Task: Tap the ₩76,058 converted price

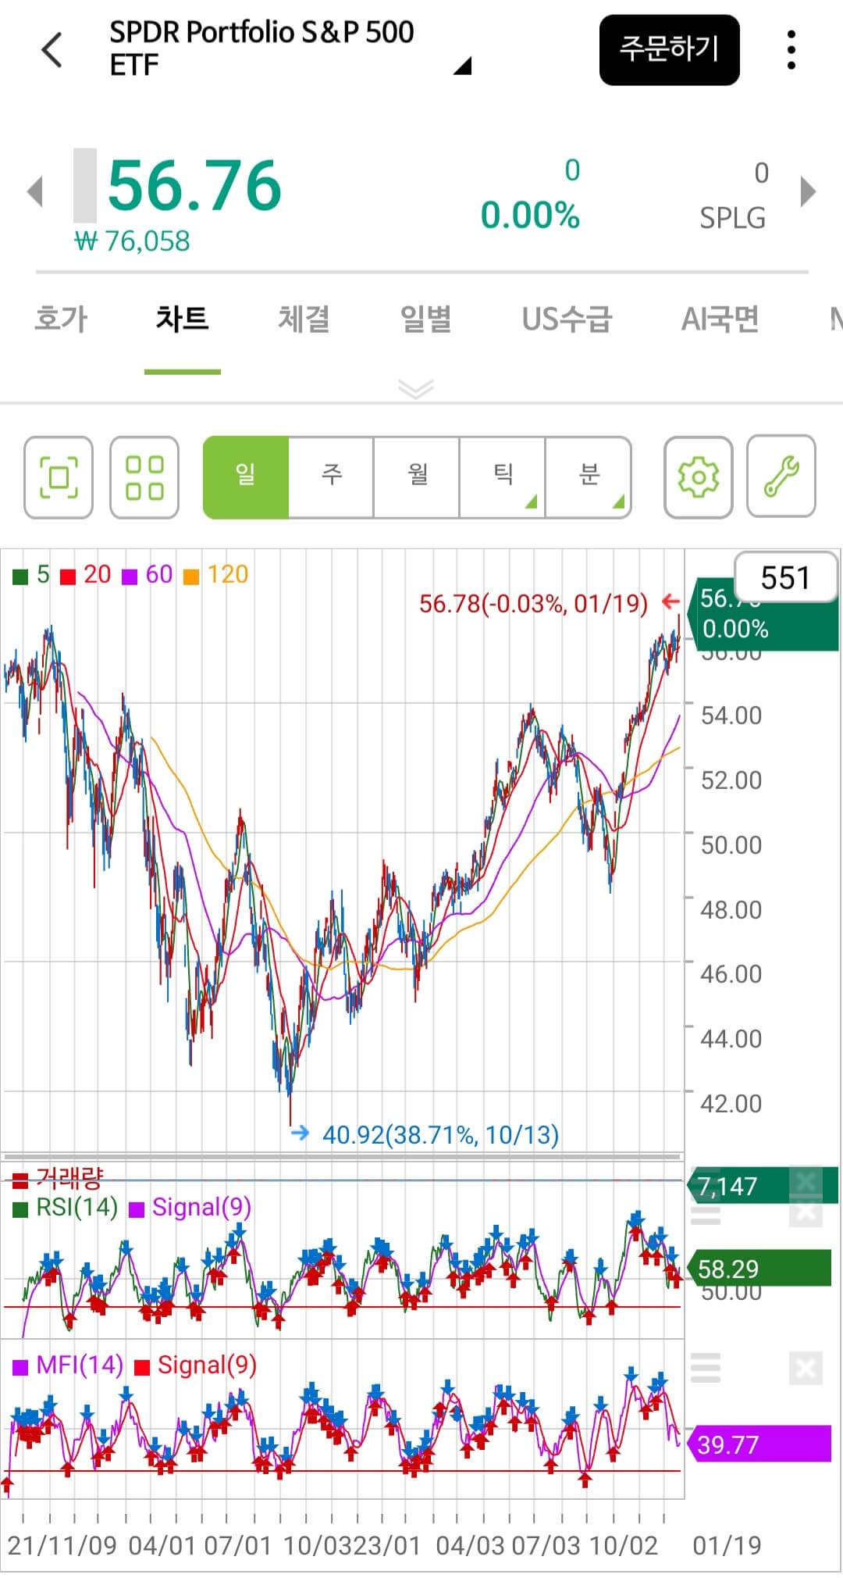Action: pyautogui.click(x=132, y=241)
